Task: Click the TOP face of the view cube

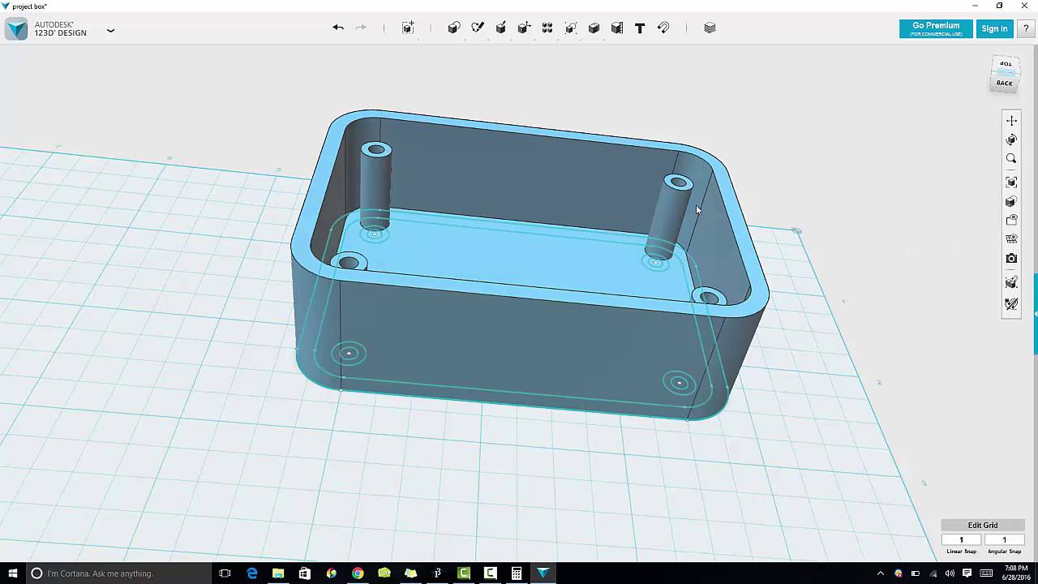Action: (x=1006, y=64)
